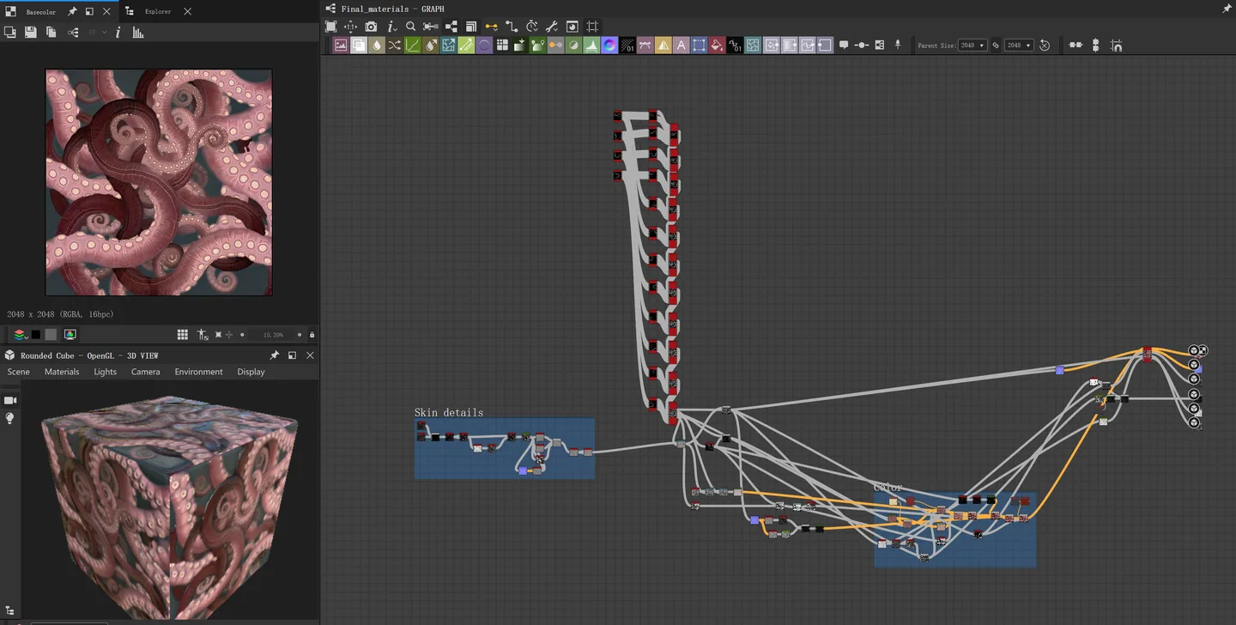Add a Text node using the A icon
Screen dimensions: 1236x625
[x=682, y=46]
